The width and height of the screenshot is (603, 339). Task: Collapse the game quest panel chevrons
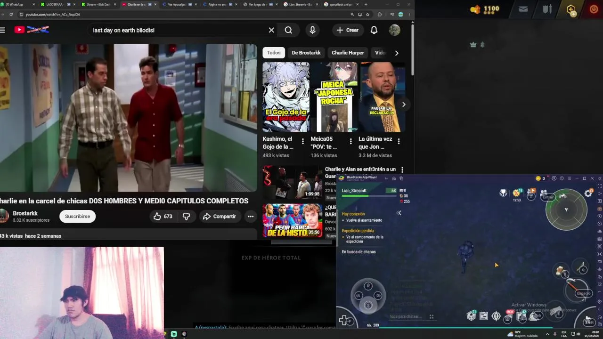click(399, 213)
